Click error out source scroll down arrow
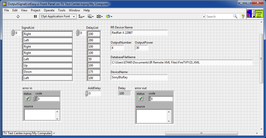The width and height of the screenshot is (266, 138). tap(169, 121)
